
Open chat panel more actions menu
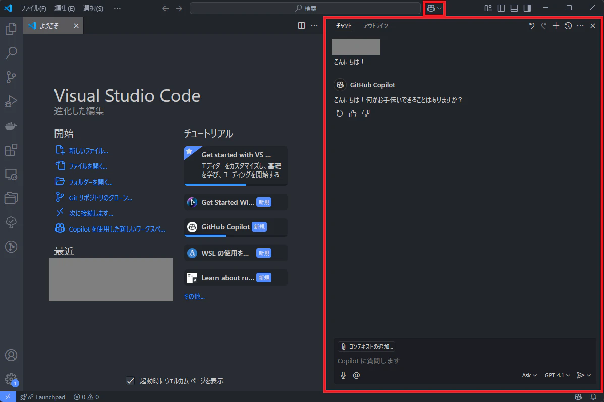(580, 26)
